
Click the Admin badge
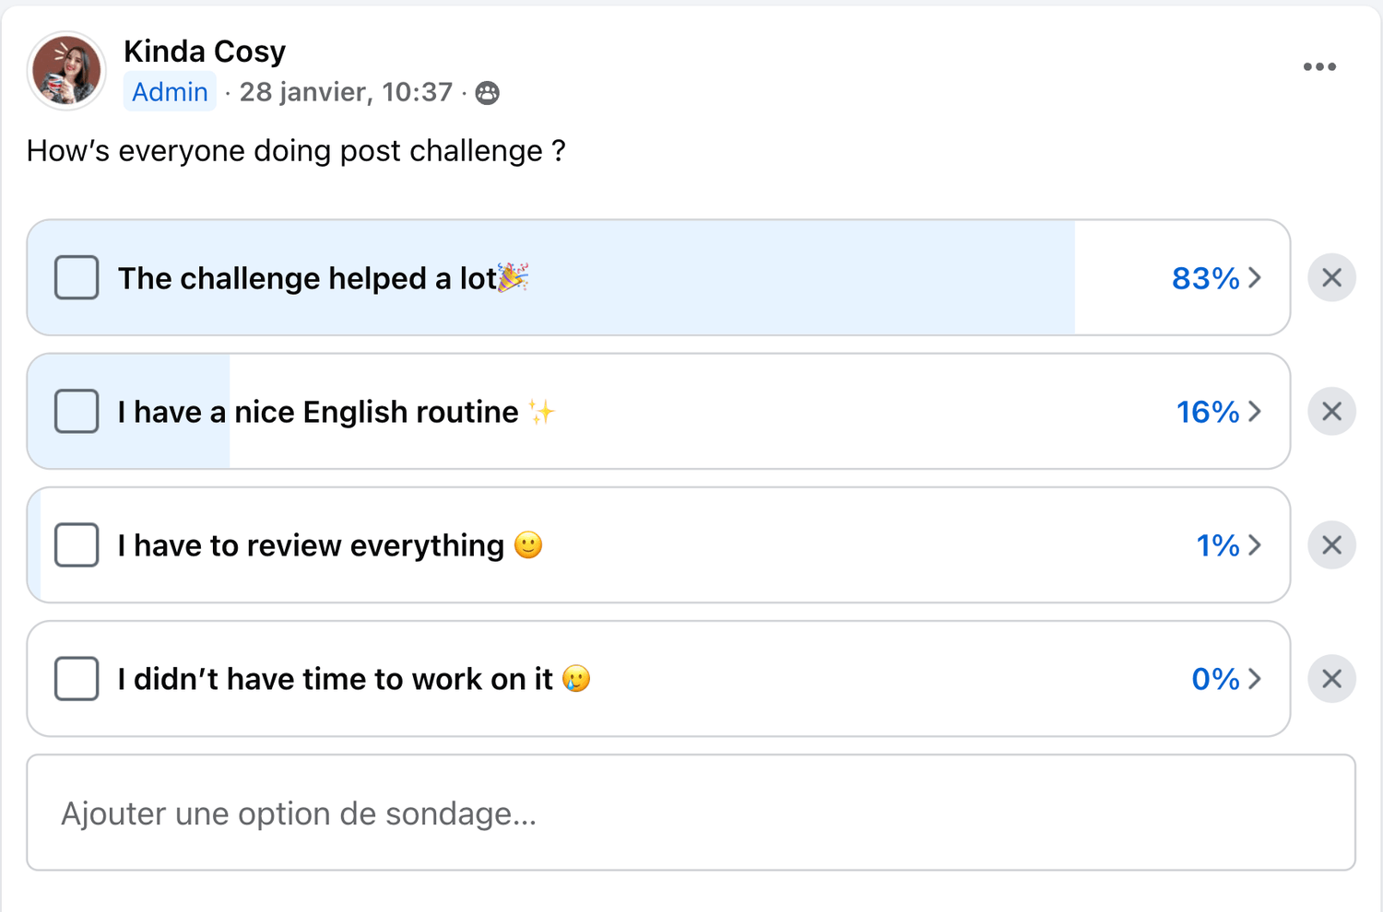[x=170, y=92]
